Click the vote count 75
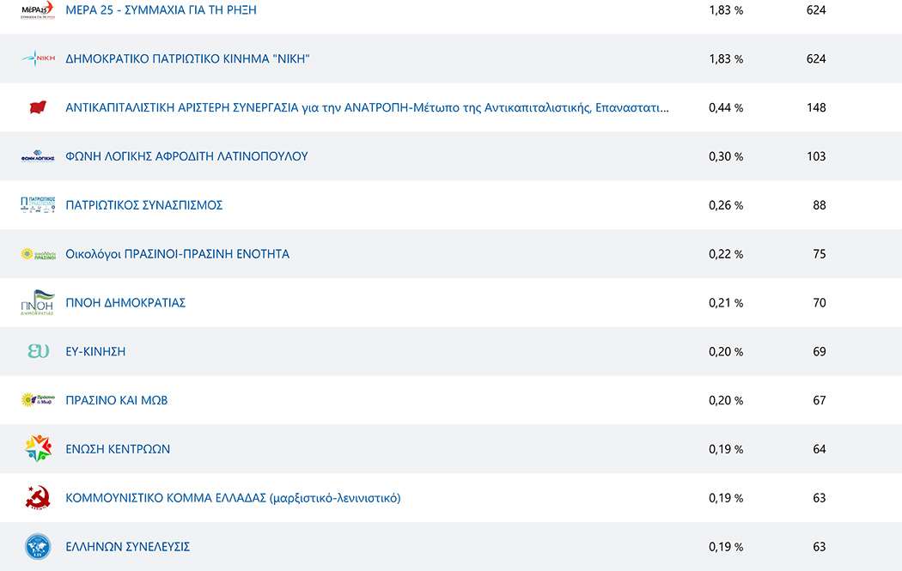Screen dimensions: 902x571 coord(820,254)
